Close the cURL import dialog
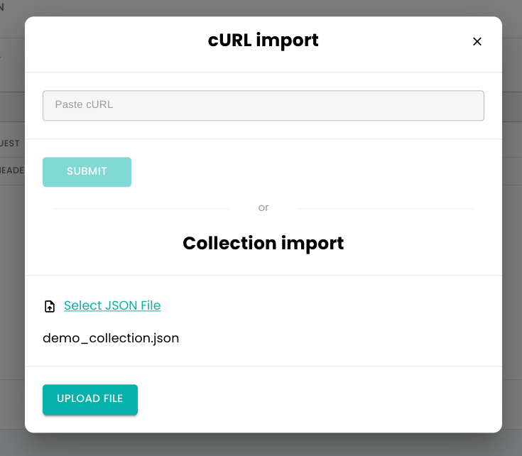 [477, 42]
